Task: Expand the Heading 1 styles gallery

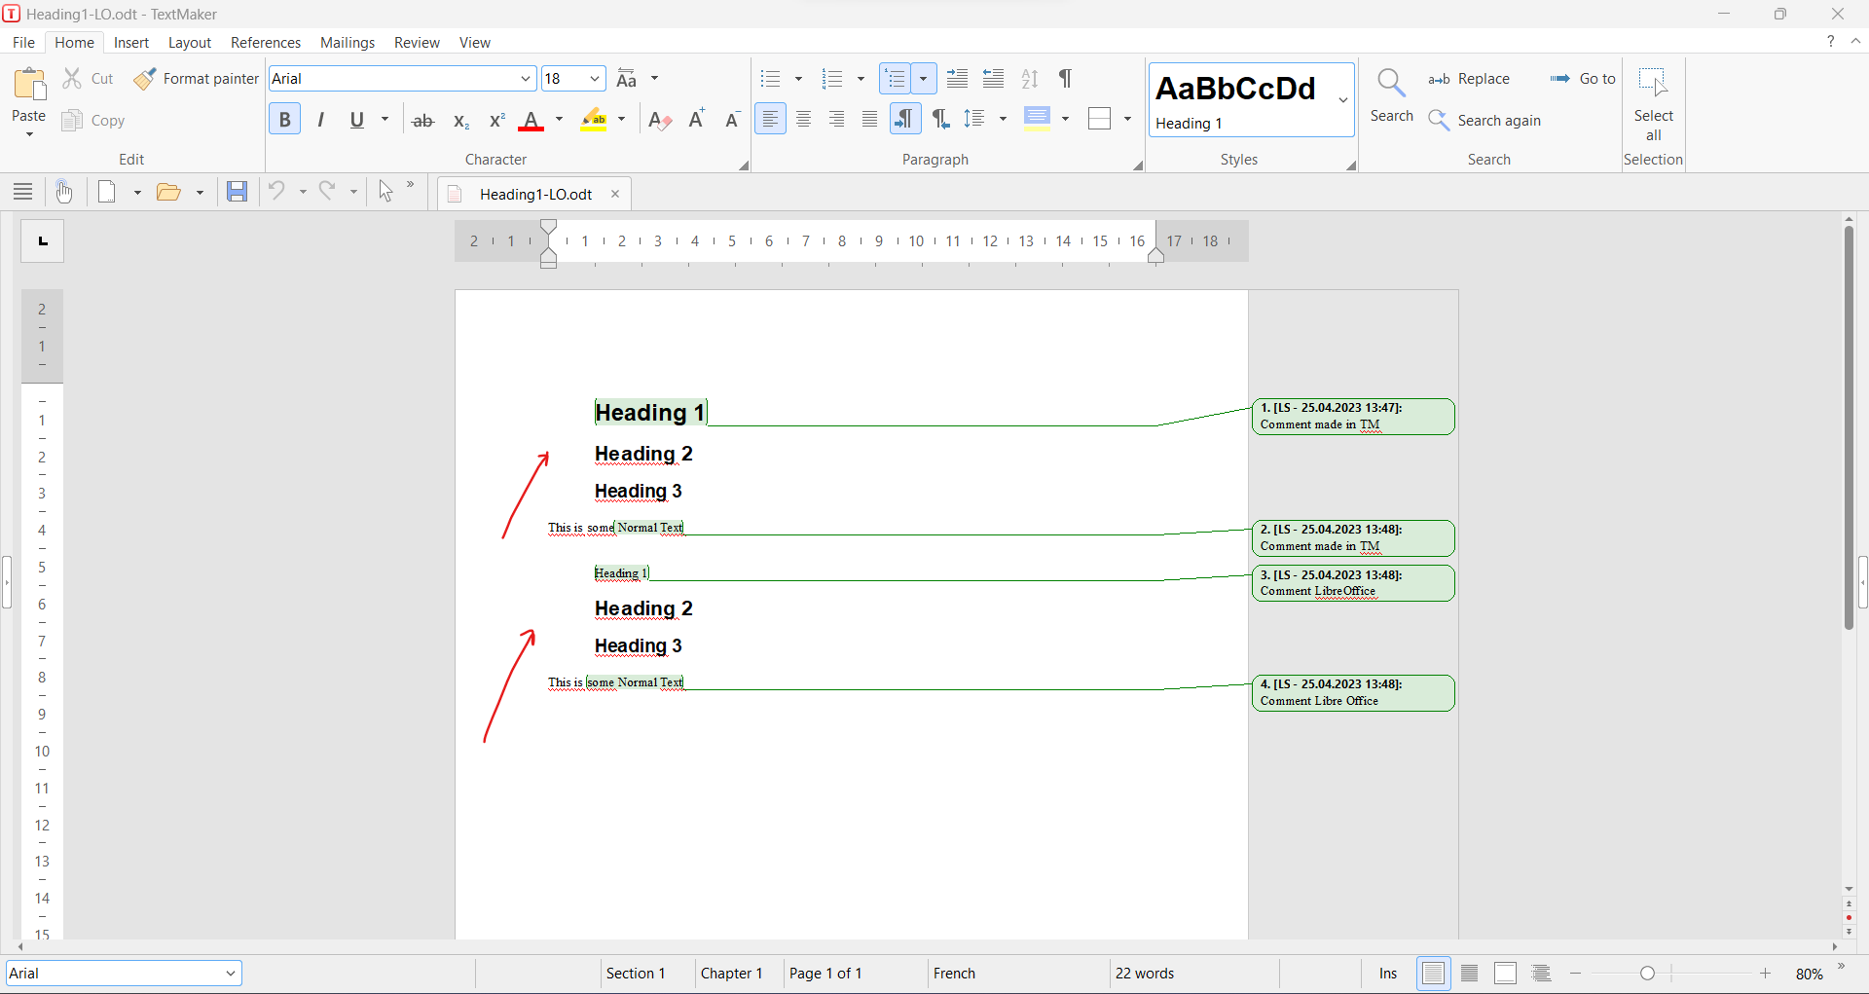Action: (1343, 99)
